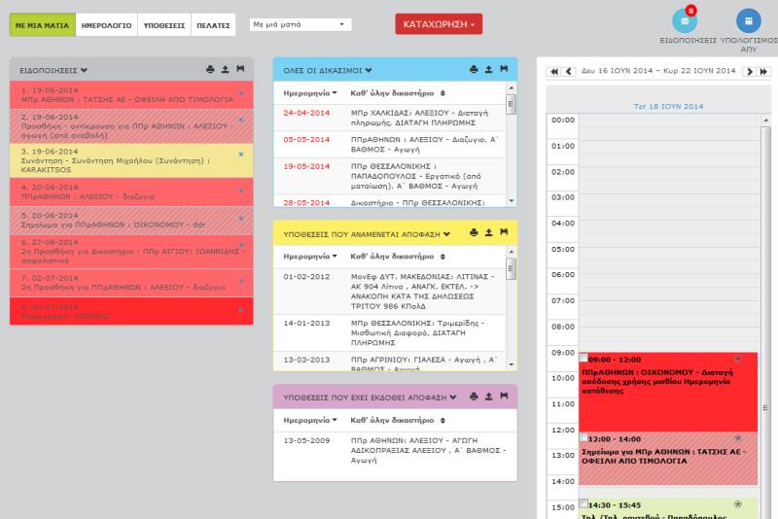This screenshot has height=519, width=778.
Task: Export the ΟΛΕΣ ΟΙ ΔΙΚΑΣΙΜΟΙ list
Action: (x=489, y=69)
